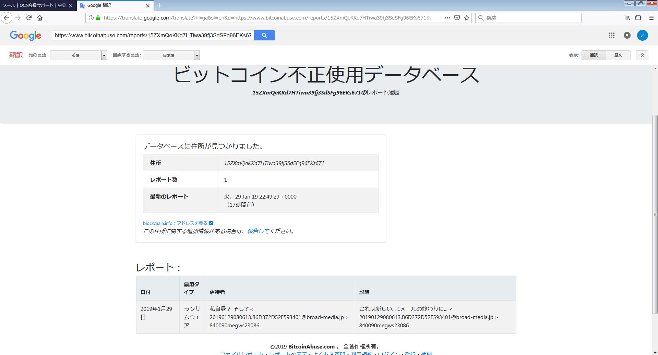Toggle the Firefox sidebar view
Image resolution: width=658 pixels, height=355 pixels.
click(638, 18)
